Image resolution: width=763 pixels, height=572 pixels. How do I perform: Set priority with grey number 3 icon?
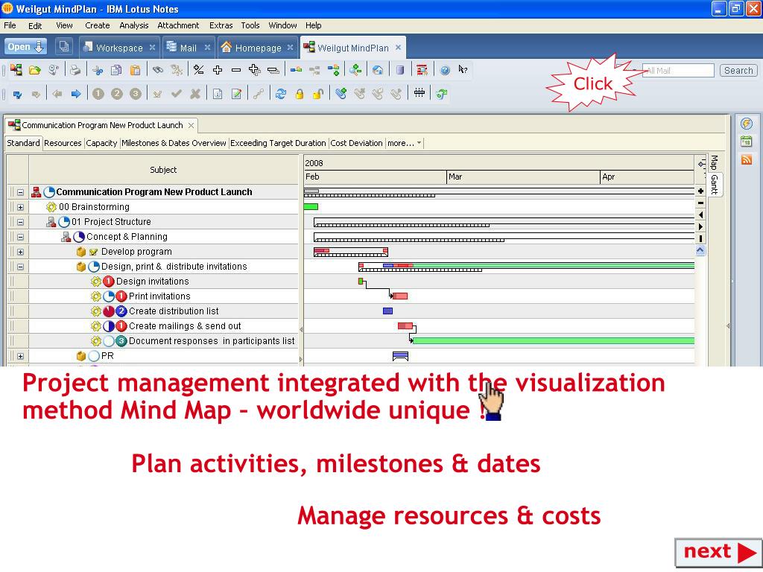136,94
